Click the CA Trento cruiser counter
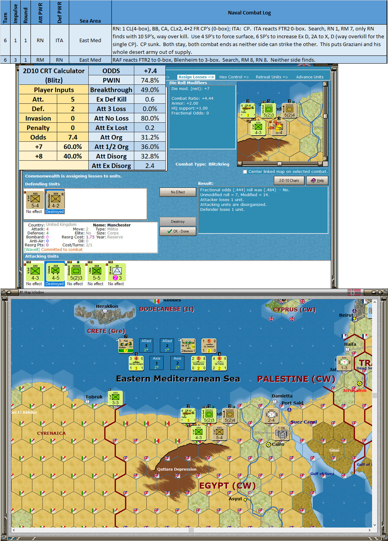 (219, 363)
